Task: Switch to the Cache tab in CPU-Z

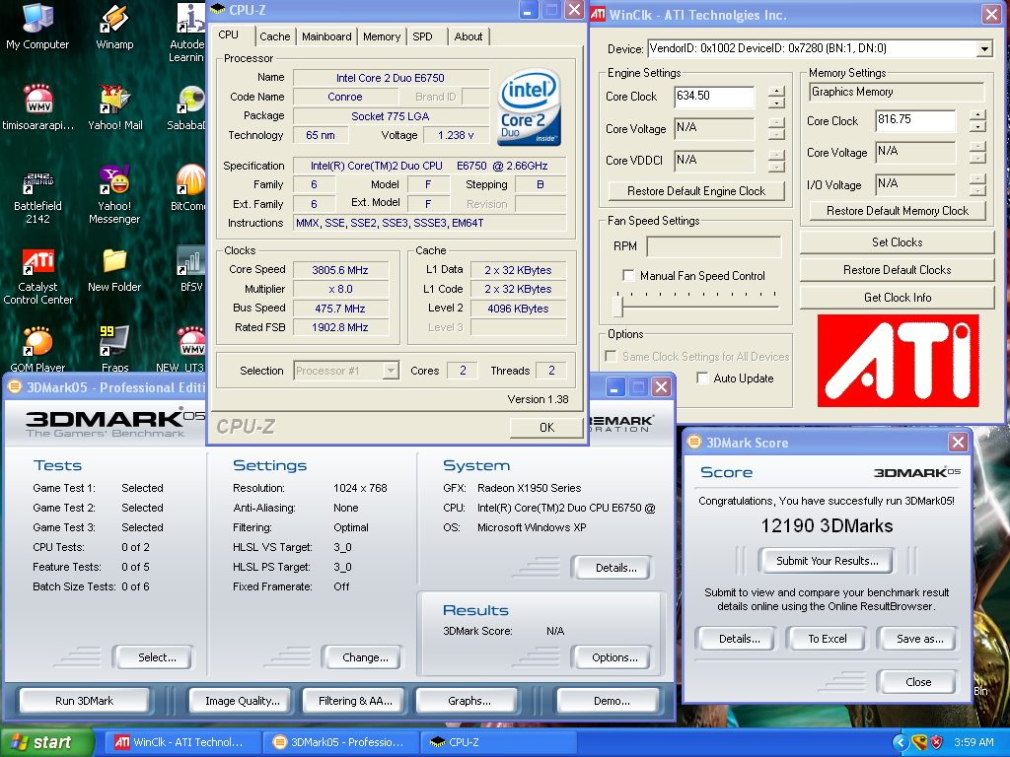Action: [x=275, y=36]
